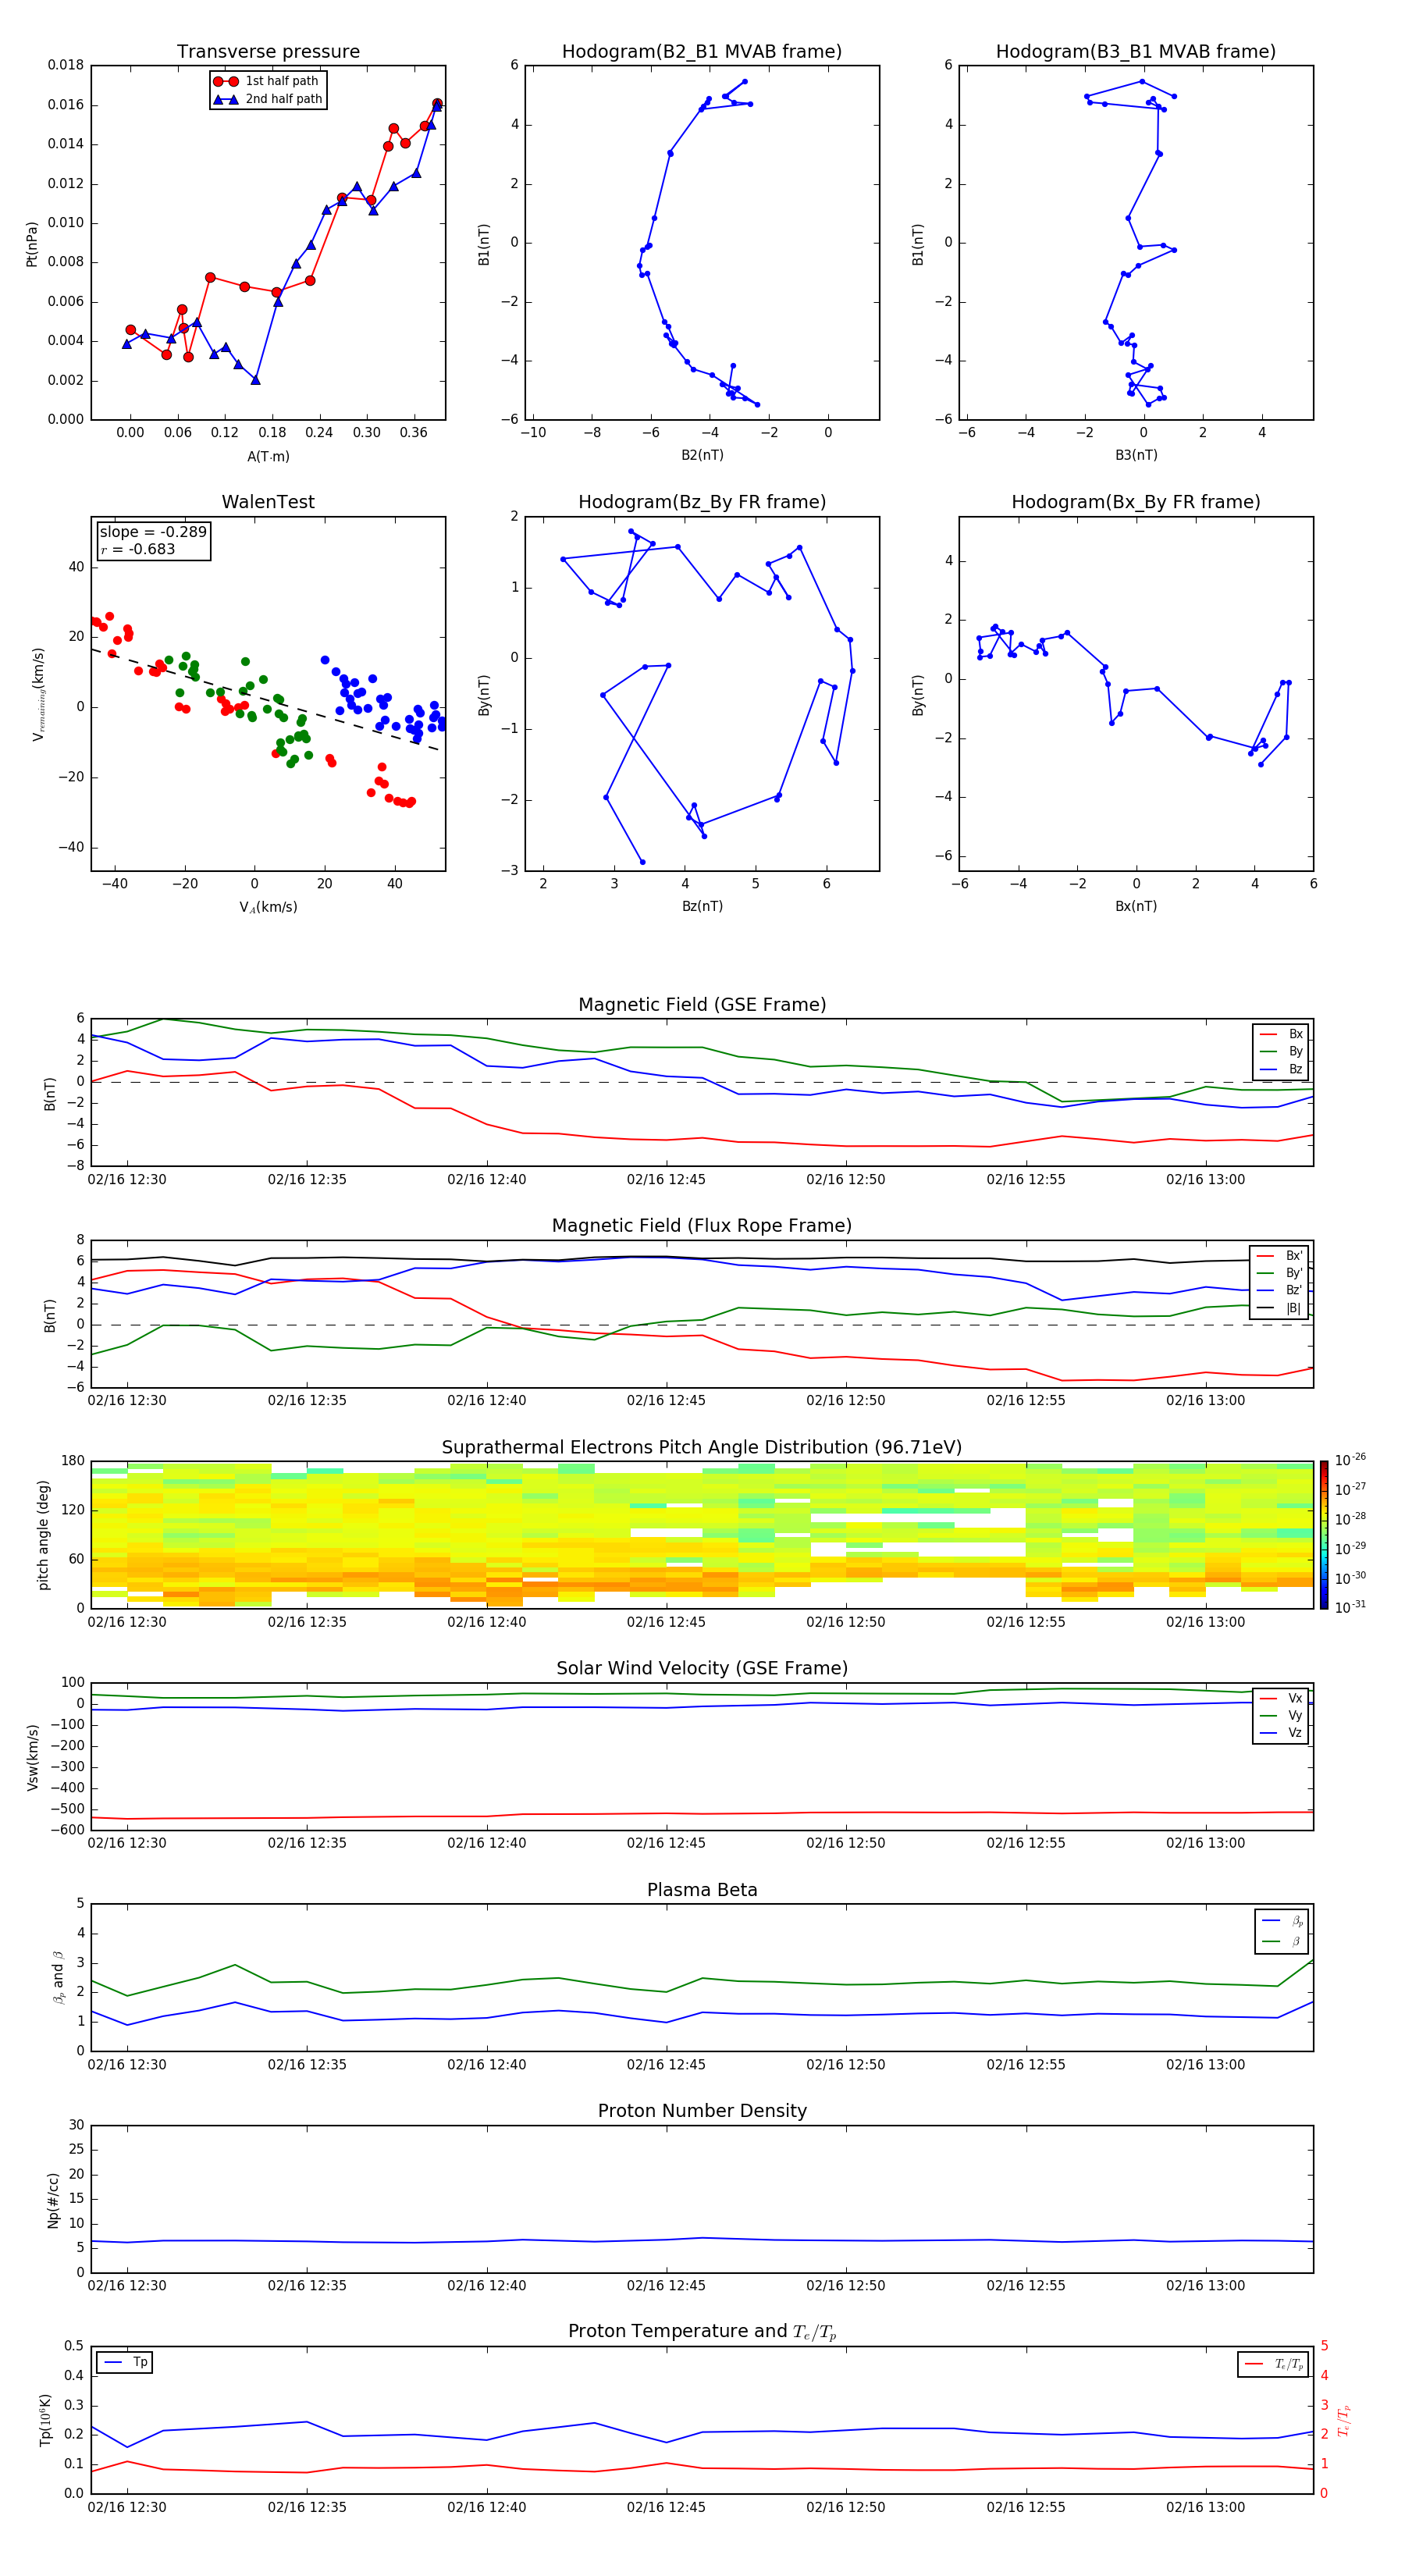Click the '10^-31' colorbar tick label
The width and height of the screenshot is (1405, 2576).
[1350, 1607]
